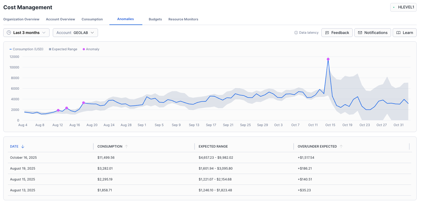This screenshot has width=421, height=206.
Task: Open the HLEVEL1 account selector
Action: (x=403, y=7)
